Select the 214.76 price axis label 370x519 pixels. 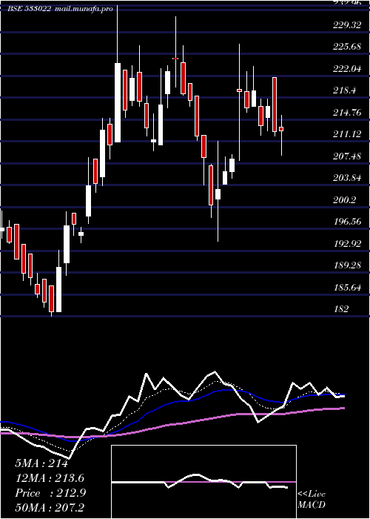pos(347,113)
